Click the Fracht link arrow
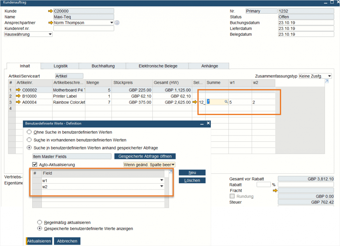340x246 pixels. (275, 191)
